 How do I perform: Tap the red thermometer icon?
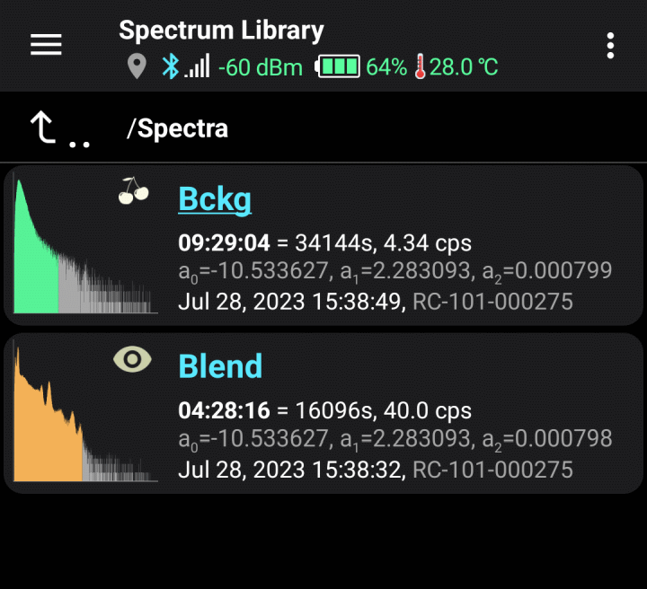point(420,66)
